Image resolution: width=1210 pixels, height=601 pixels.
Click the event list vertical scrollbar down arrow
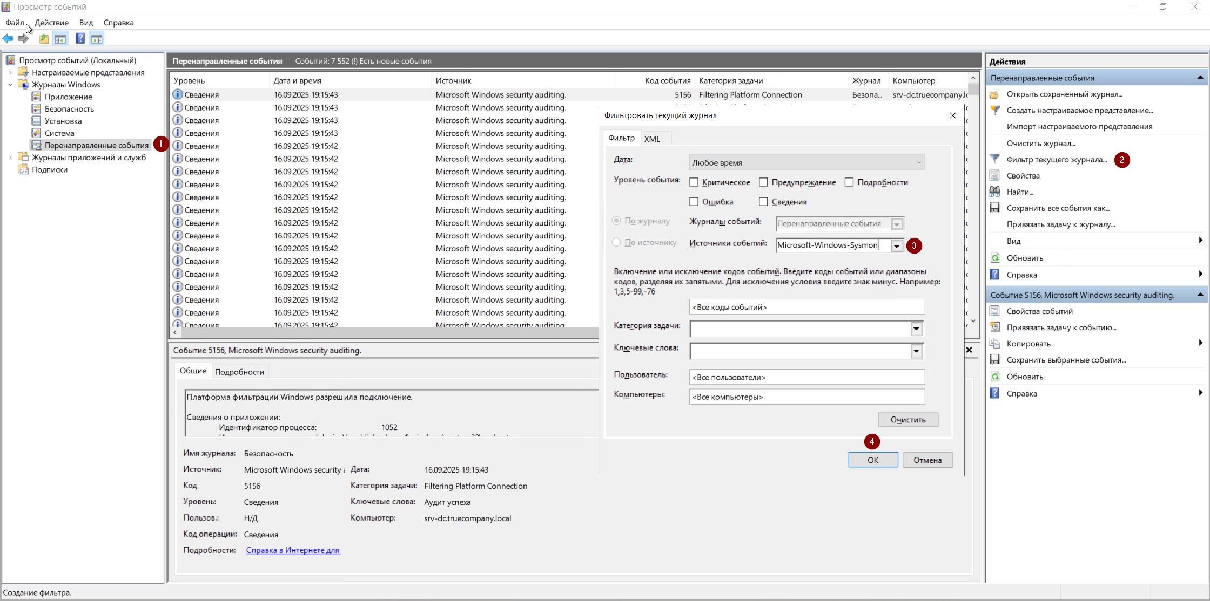[x=973, y=321]
